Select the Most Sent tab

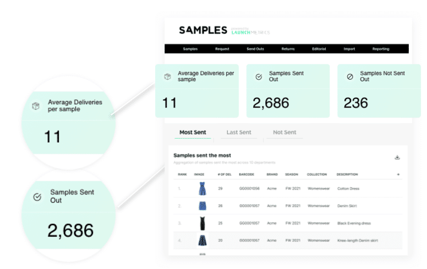click(x=192, y=132)
